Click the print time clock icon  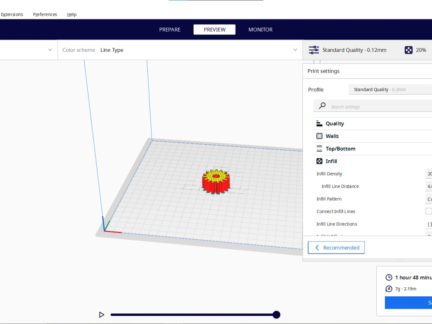pos(389,277)
